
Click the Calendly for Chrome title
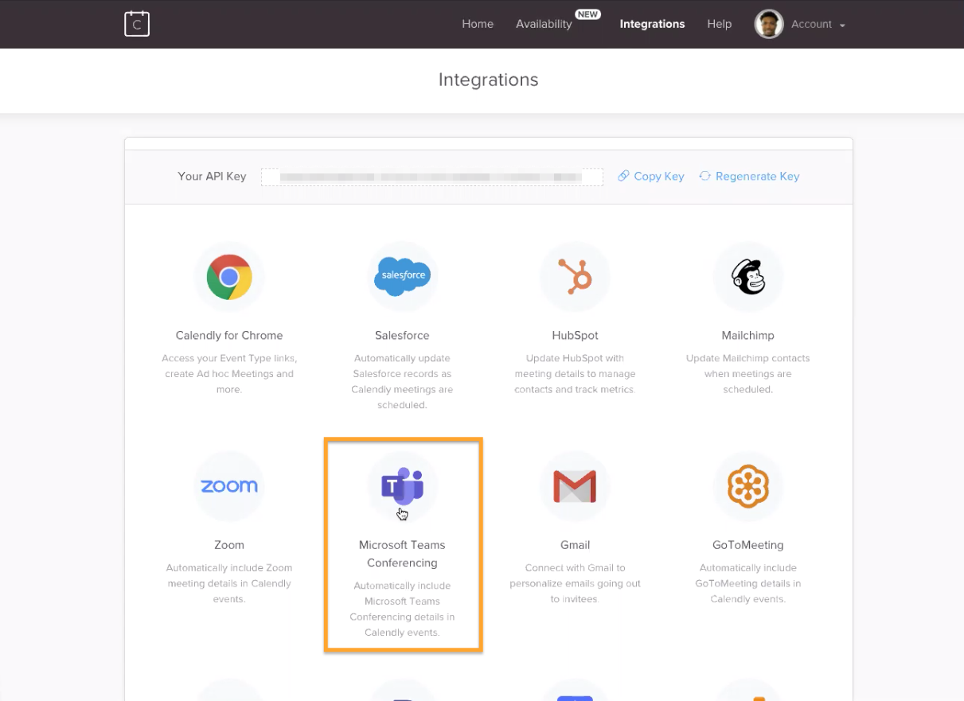click(229, 336)
